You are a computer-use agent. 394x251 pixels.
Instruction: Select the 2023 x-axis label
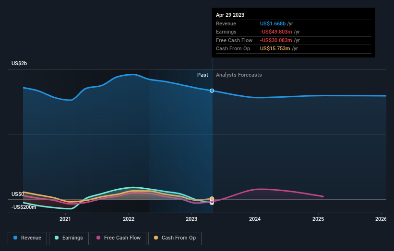(x=191, y=219)
